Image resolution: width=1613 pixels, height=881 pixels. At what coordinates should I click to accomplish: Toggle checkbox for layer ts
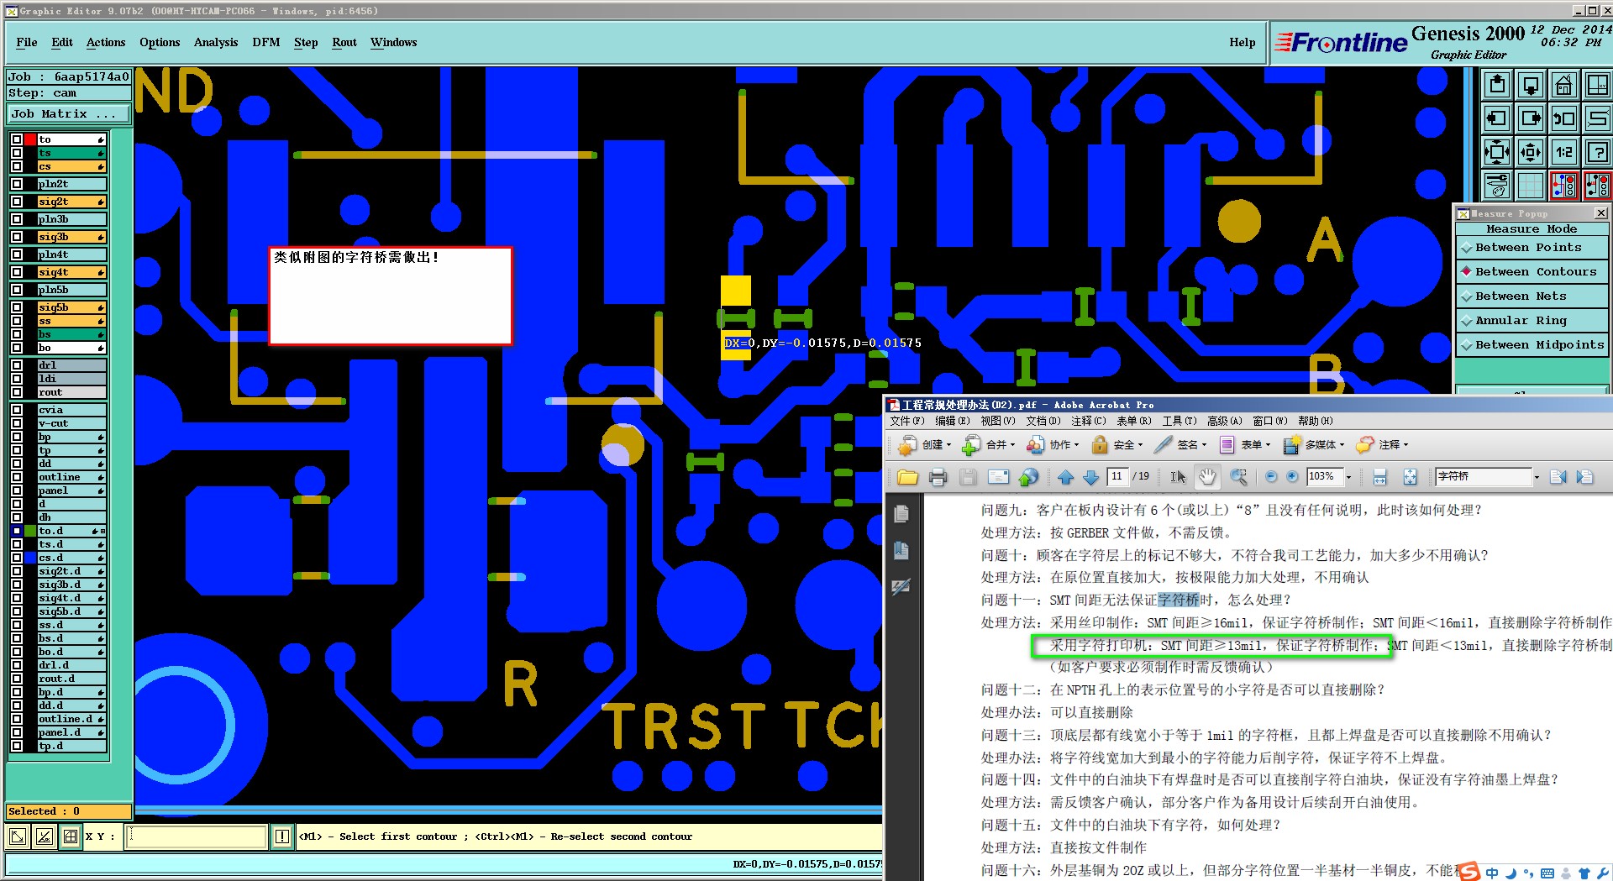[x=17, y=153]
